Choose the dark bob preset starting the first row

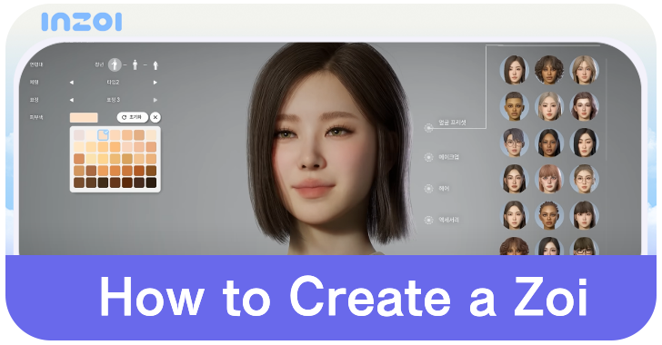click(x=515, y=70)
